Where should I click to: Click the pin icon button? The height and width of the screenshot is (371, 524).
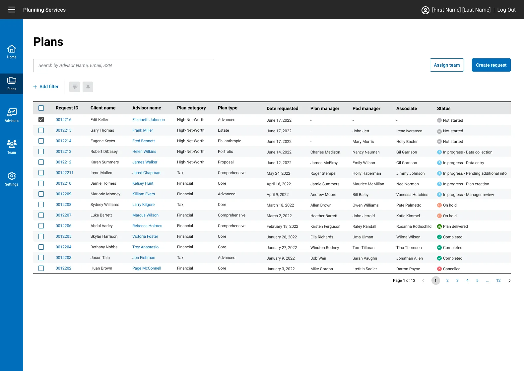pyautogui.click(x=88, y=87)
